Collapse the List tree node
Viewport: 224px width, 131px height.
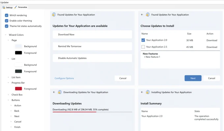[x=8, y=59]
